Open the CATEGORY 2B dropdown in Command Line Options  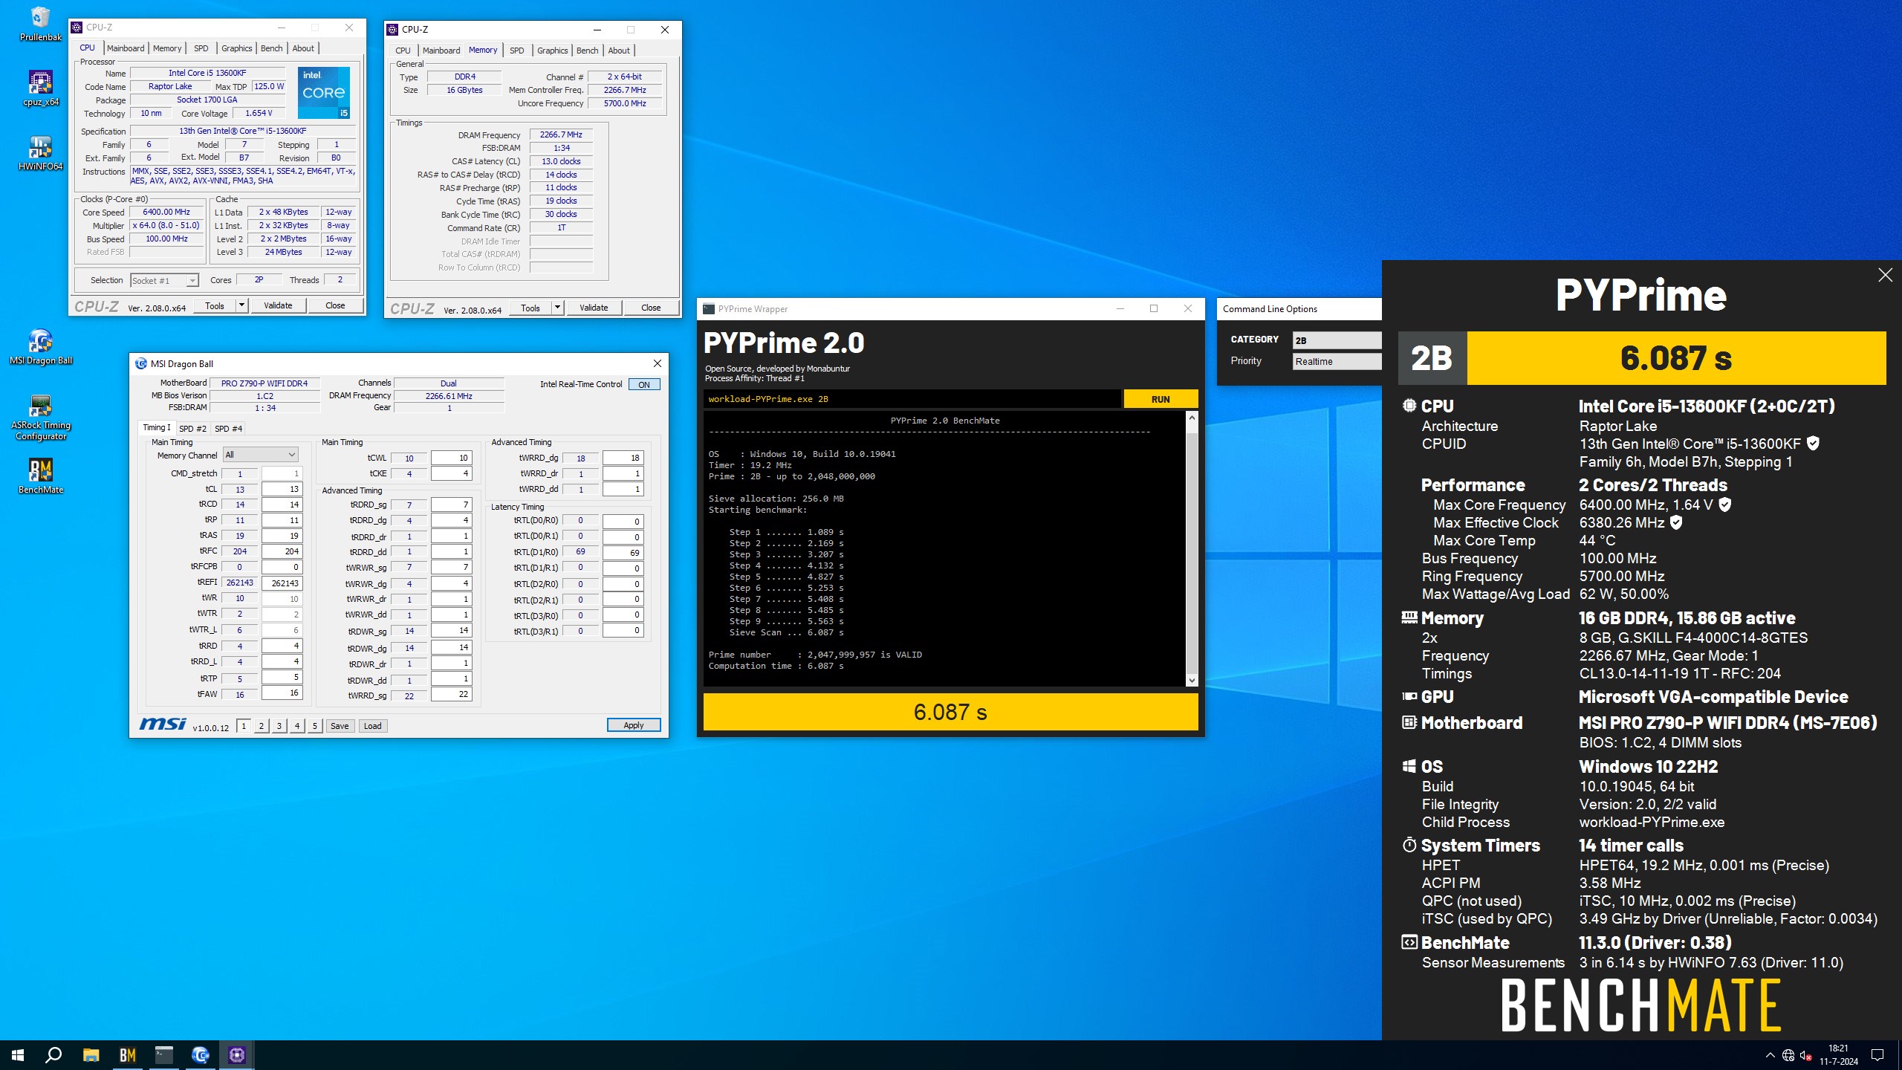[x=1337, y=340]
